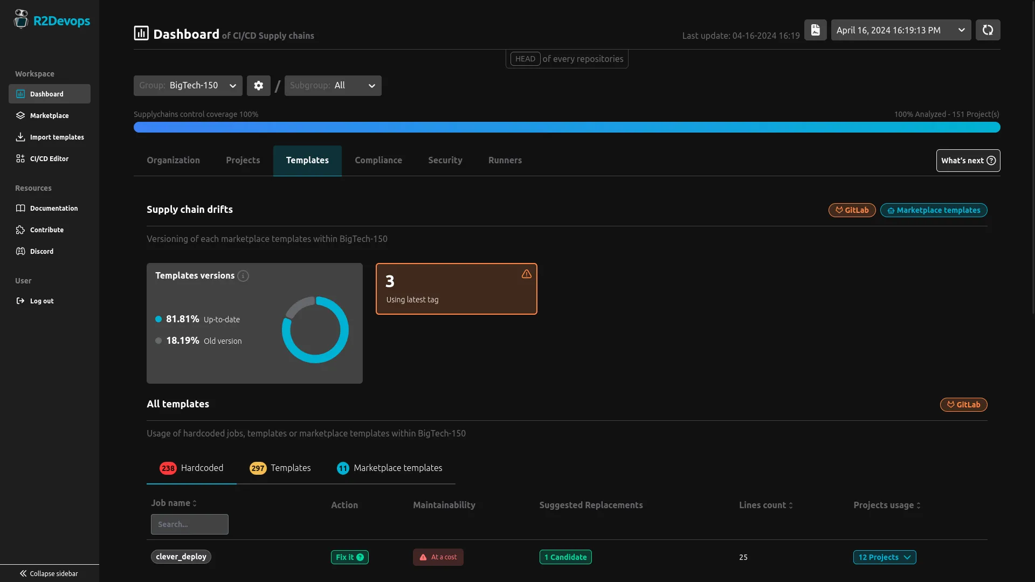
Task: Show info about Templates versions
Action: 243,276
